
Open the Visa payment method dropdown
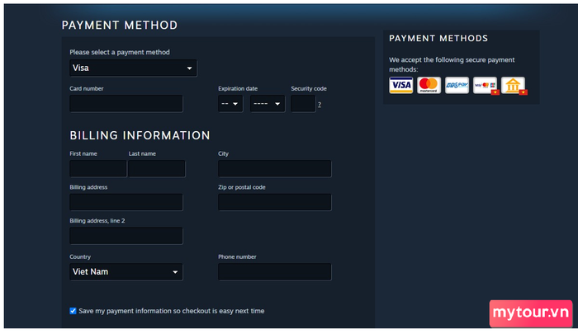pos(133,68)
